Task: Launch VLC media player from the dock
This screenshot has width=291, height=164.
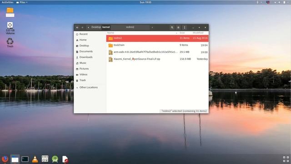Action: pyautogui.click(x=35, y=159)
